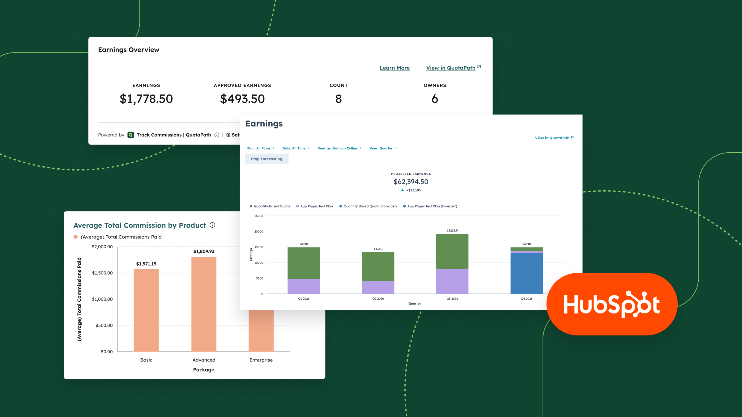The height and width of the screenshot is (417, 742).
Task: Click the Owners value 6
Action: pyautogui.click(x=435, y=99)
